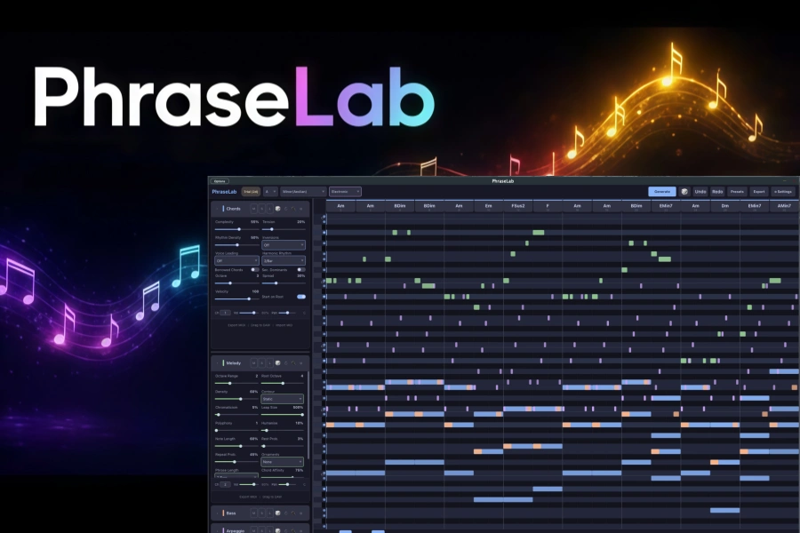Toggle the Borrowed Chords switch
This screenshot has width=800, height=533.
[254, 269]
